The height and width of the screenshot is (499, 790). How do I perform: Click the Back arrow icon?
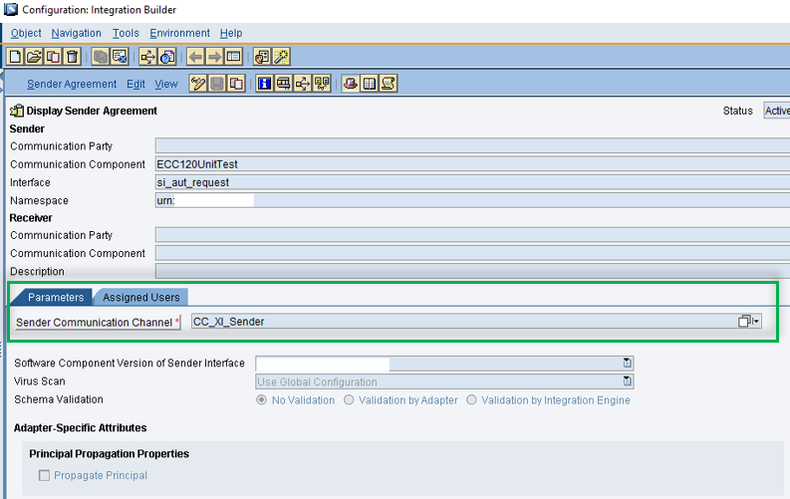pyautogui.click(x=195, y=57)
